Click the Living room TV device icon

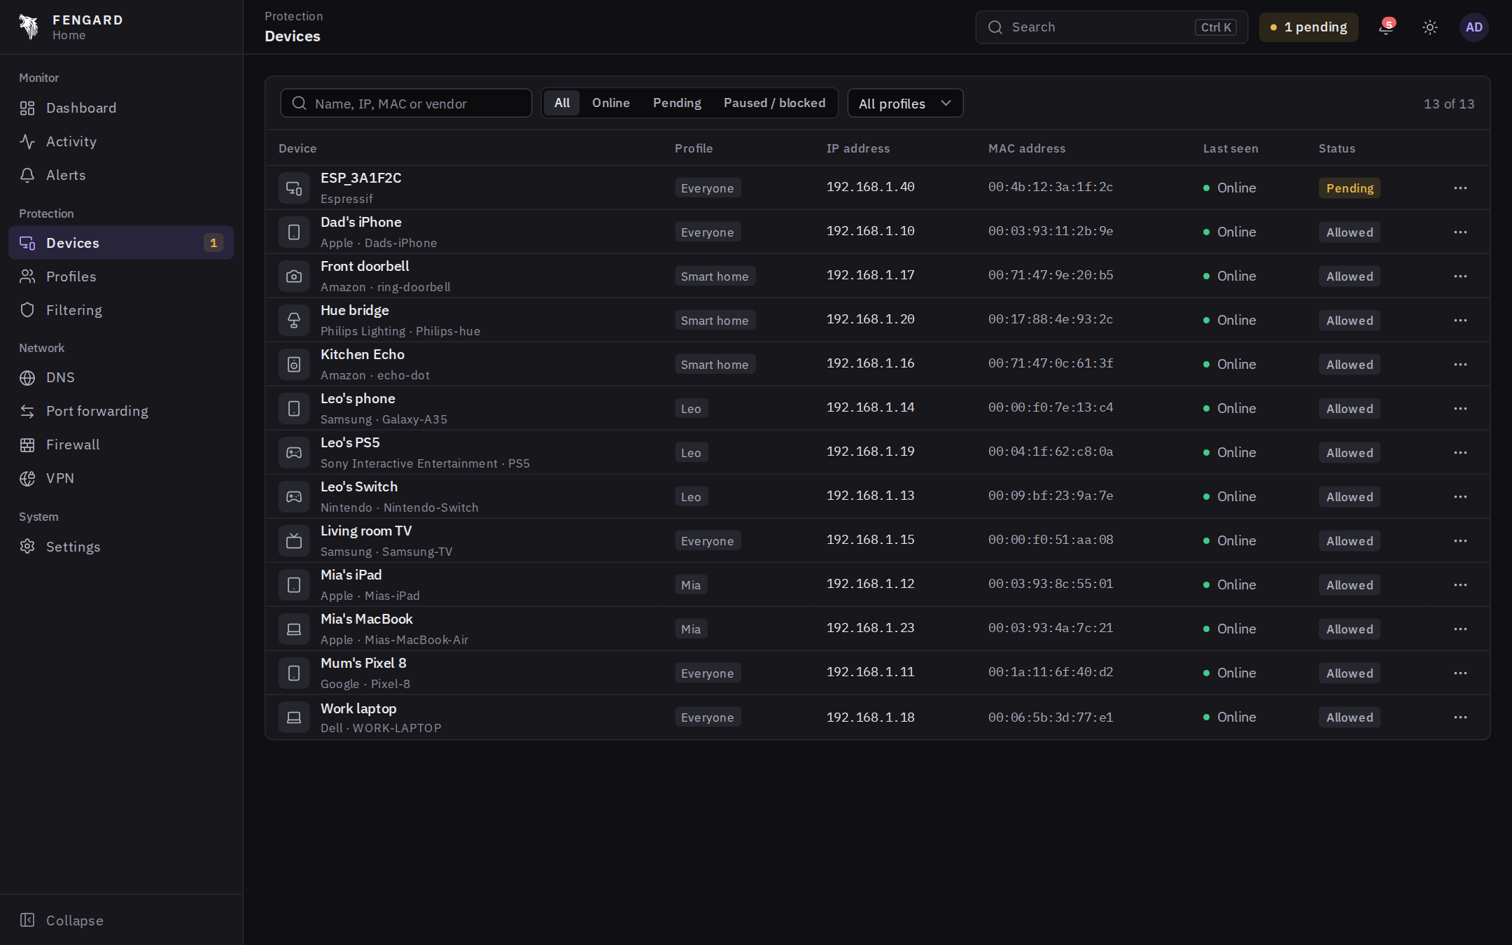[294, 540]
